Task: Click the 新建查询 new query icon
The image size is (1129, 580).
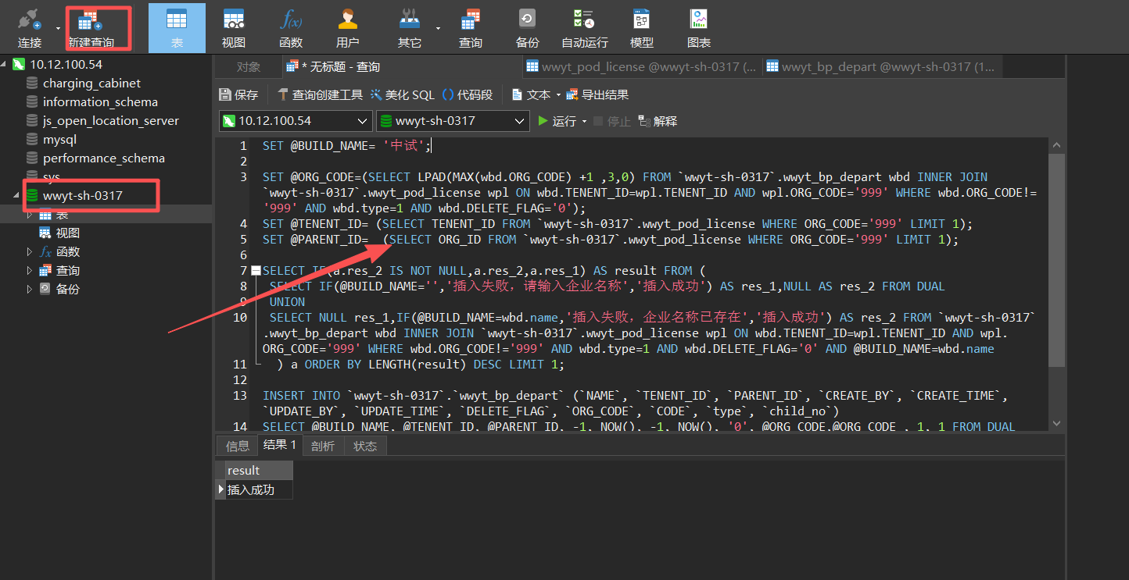Action: 91,27
